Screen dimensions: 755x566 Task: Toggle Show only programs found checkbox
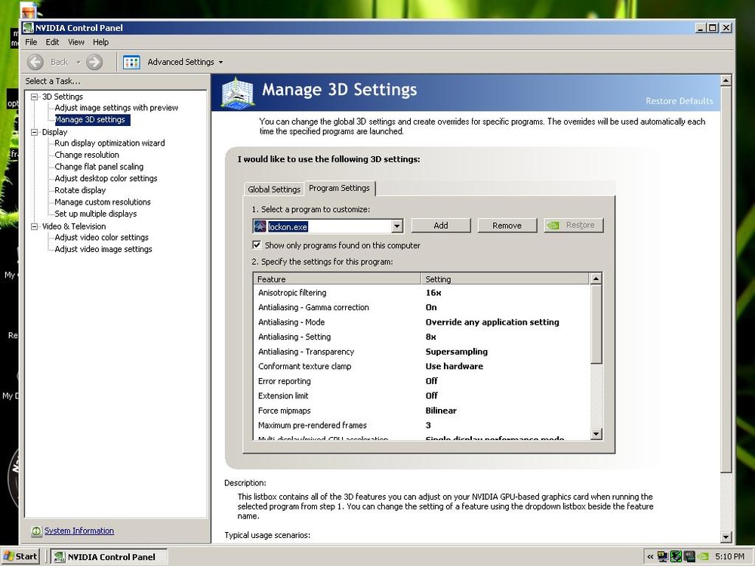coord(257,245)
